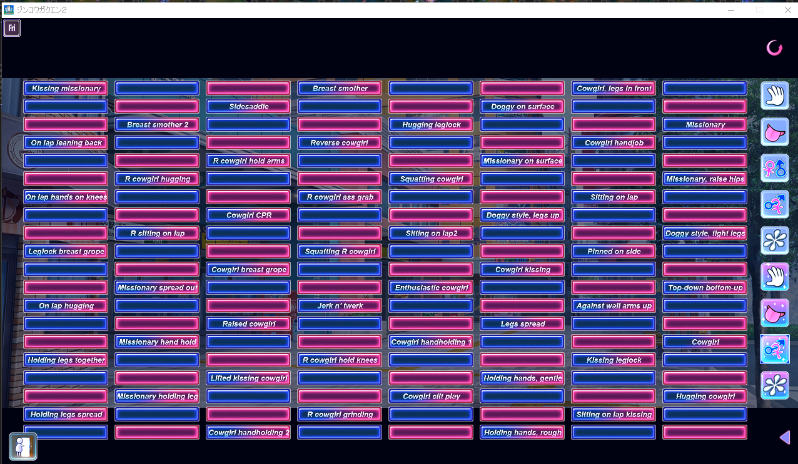Select the "Sidesaddle" button
This screenshot has width=798, height=464.
tap(248, 107)
